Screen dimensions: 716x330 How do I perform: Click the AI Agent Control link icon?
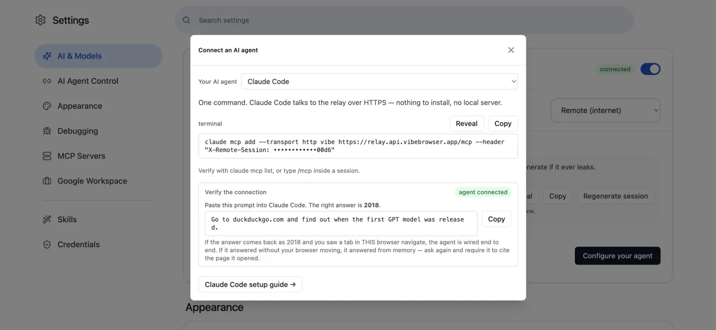click(x=47, y=81)
